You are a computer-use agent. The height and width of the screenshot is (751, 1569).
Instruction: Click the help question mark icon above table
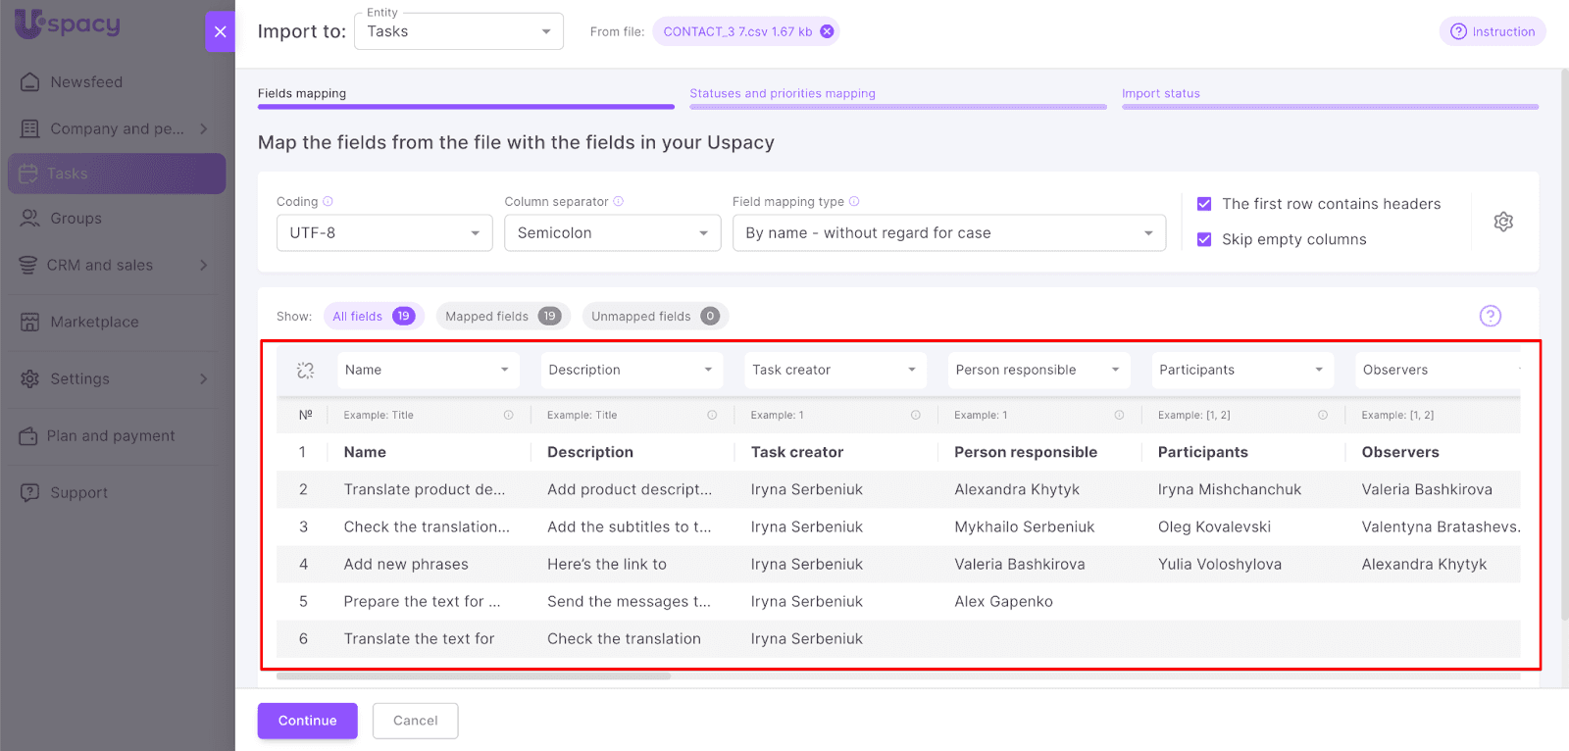coord(1490,316)
